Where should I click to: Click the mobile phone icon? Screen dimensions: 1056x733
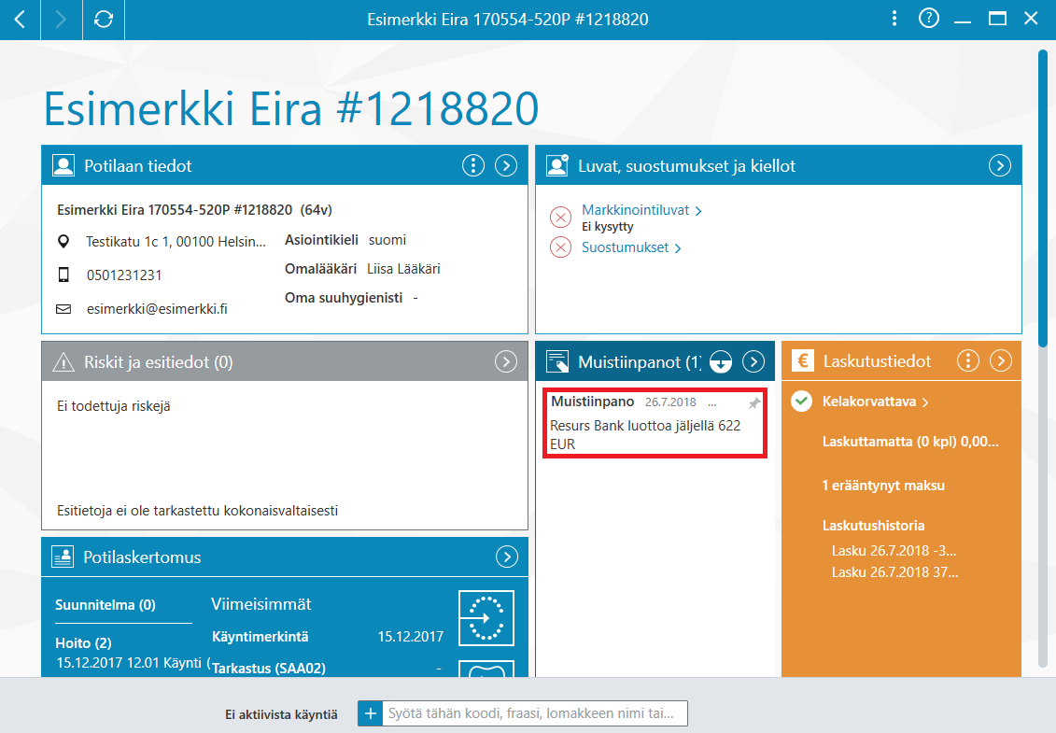63,275
